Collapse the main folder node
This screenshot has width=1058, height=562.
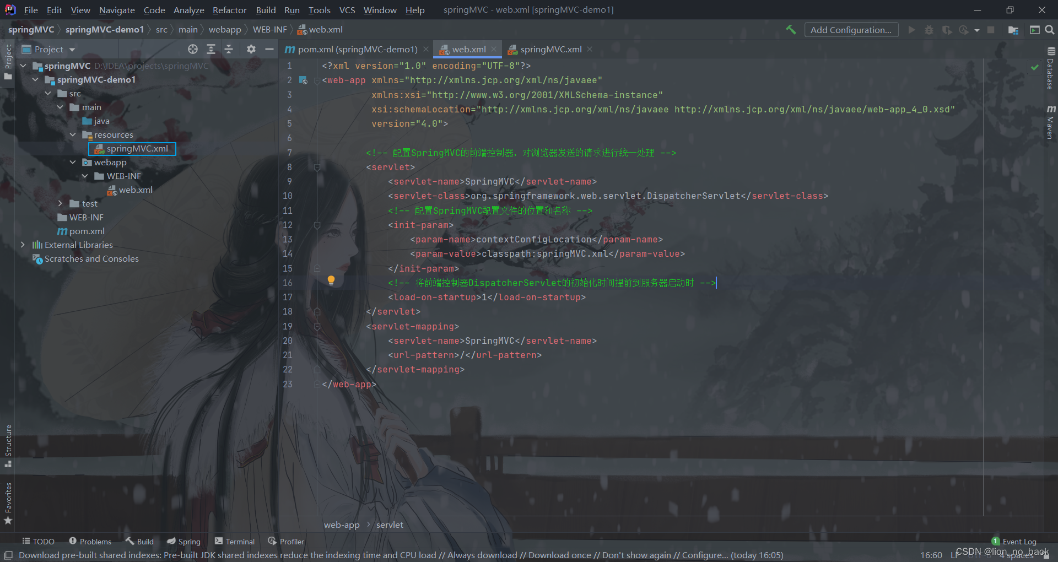[x=60, y=107]
